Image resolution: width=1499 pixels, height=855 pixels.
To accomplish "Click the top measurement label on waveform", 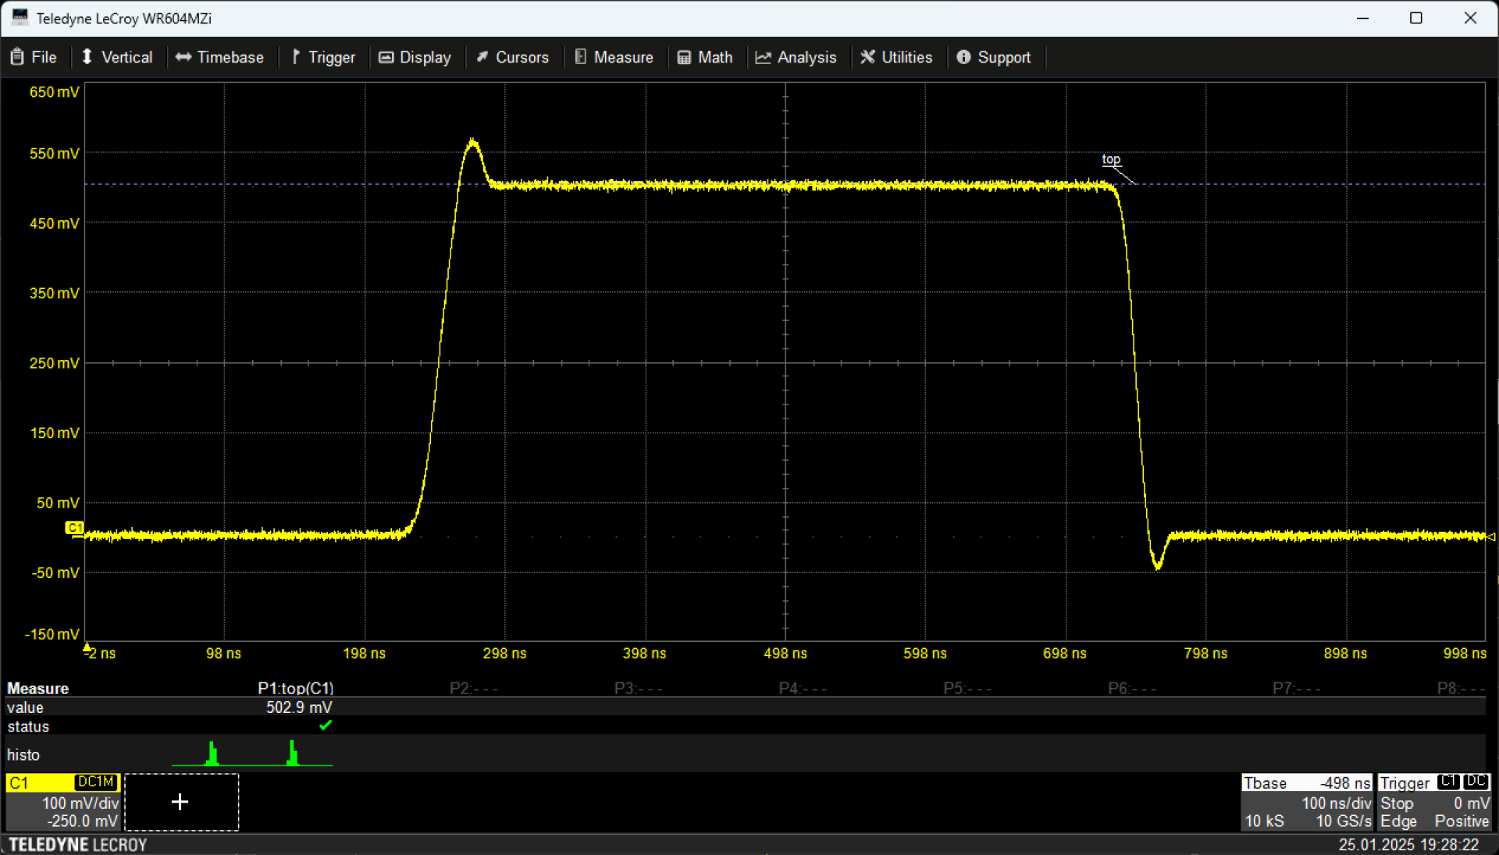I will coord(1111,159).
